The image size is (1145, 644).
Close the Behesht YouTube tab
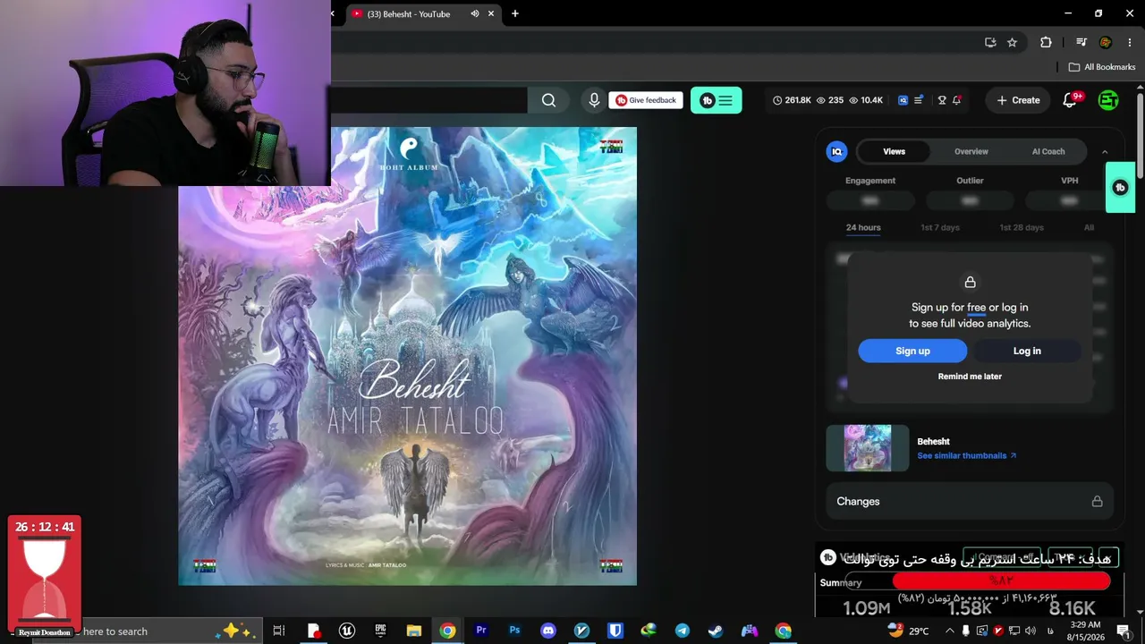[x=490, y=13]
